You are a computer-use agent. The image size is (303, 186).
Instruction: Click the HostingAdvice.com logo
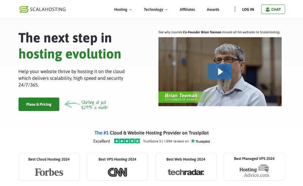pyautogui.click(x=254, y=171)
